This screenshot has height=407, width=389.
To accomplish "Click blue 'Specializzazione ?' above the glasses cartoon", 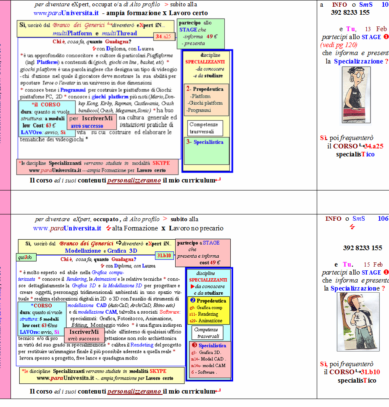I will pyautogui.click(x=361, y=61).
